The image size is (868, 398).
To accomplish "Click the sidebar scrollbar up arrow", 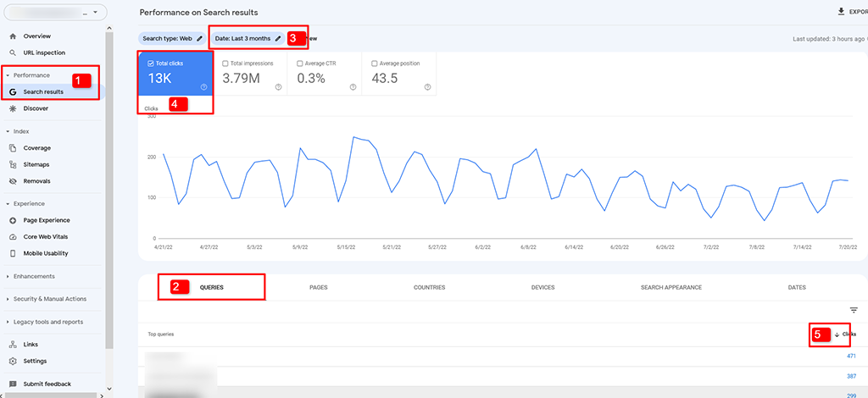I will 109,28.
